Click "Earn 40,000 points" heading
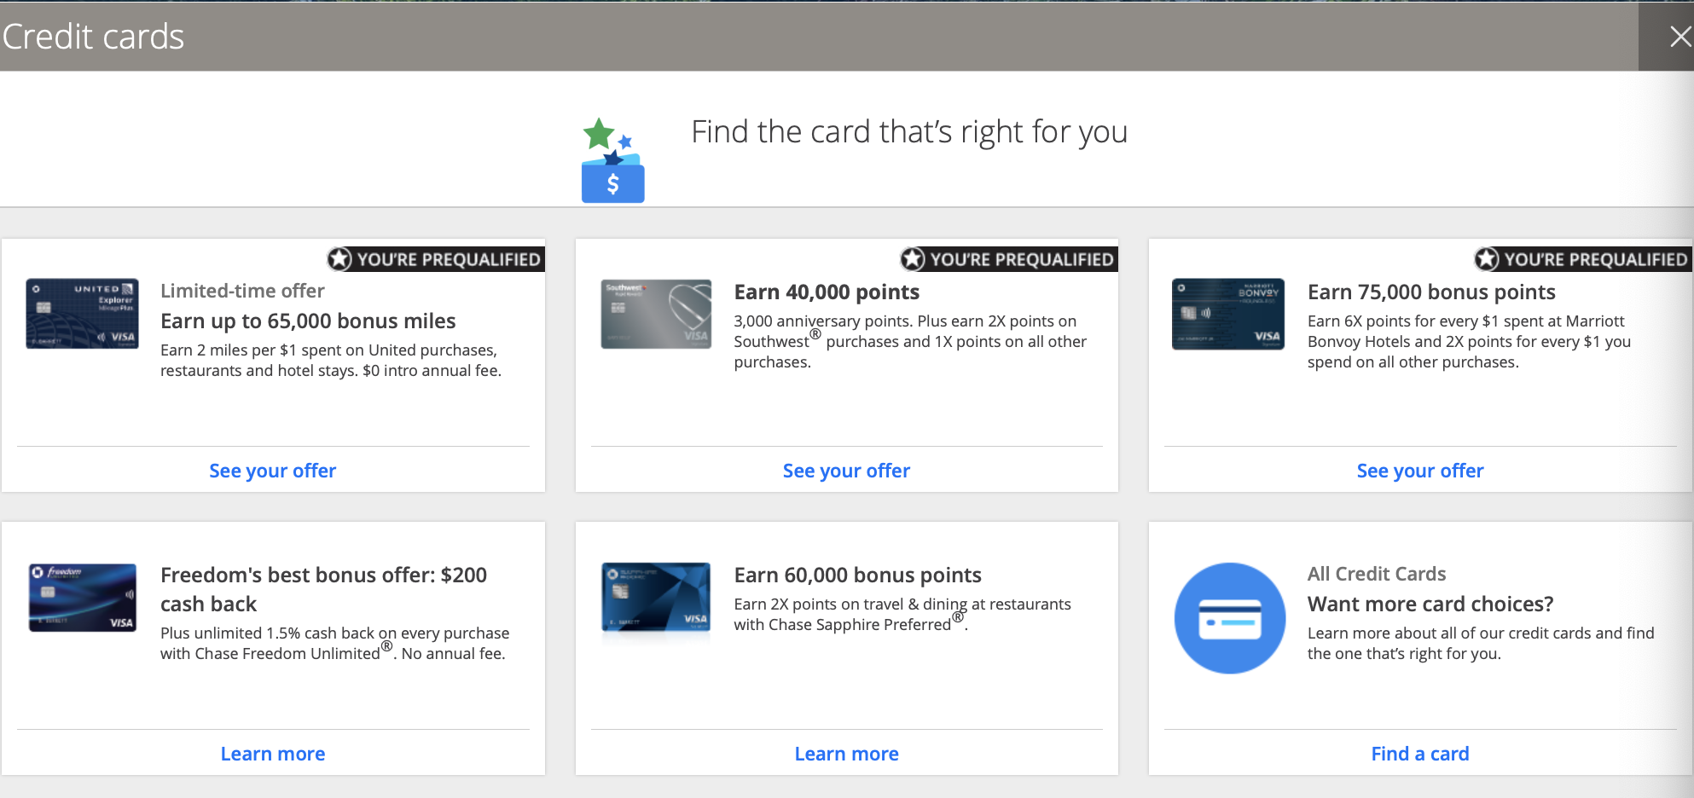1694x798 pixels. [x=827, y=292]
